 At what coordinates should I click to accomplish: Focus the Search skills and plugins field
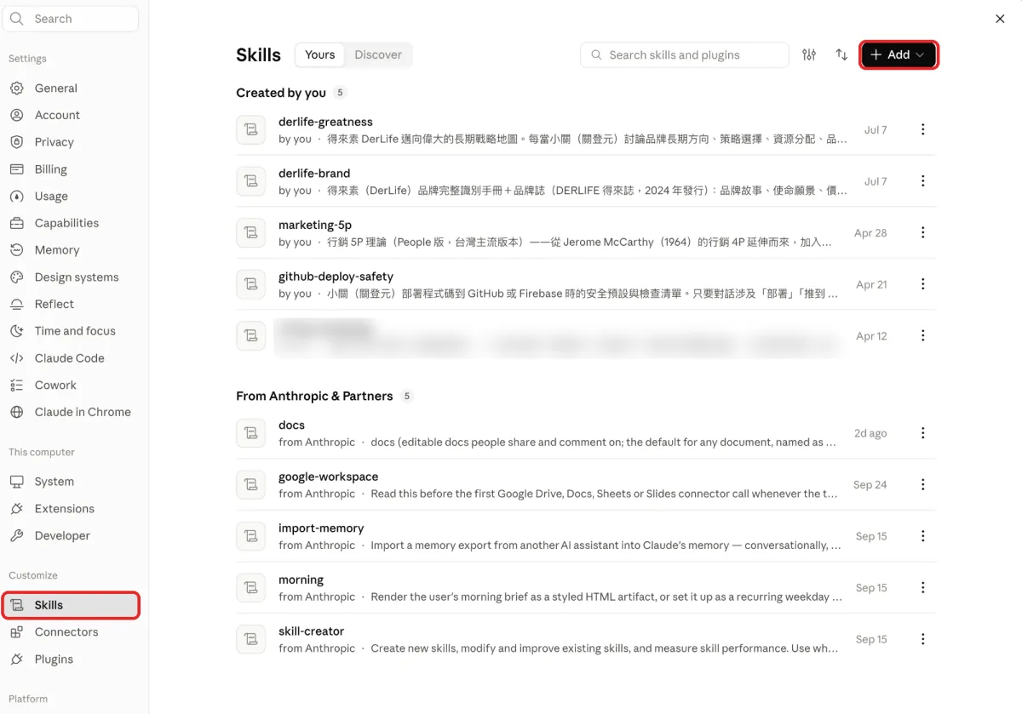(685, 54)
